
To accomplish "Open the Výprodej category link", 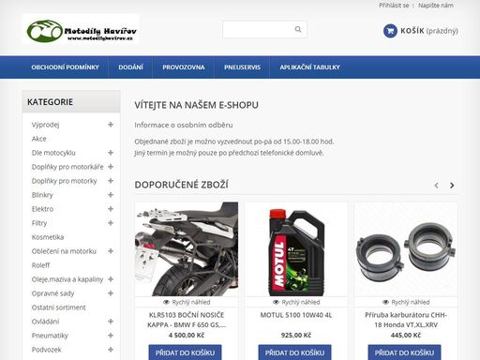I will pyautogui.click(x=46, y=125).
